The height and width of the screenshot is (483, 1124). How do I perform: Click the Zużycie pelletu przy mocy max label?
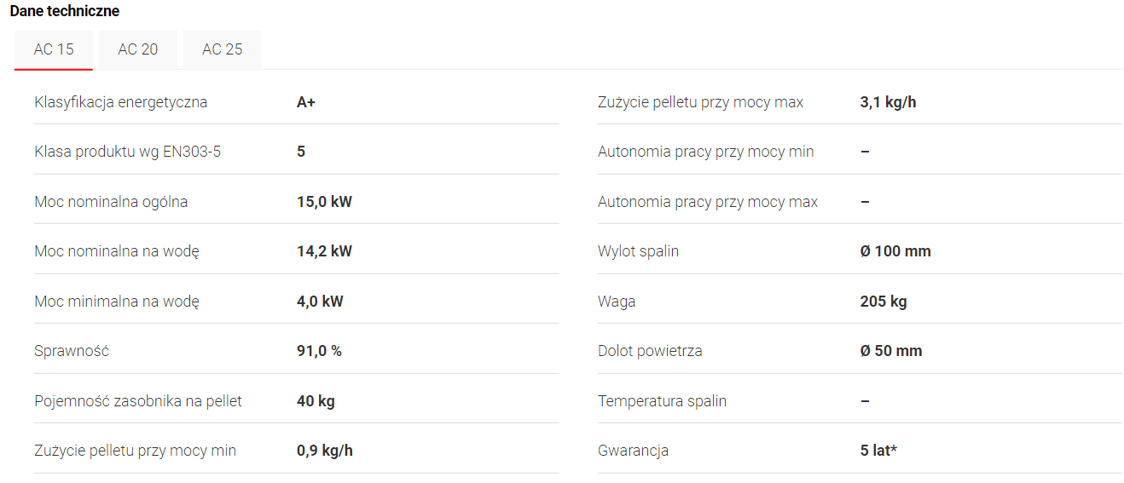[701, 102]
